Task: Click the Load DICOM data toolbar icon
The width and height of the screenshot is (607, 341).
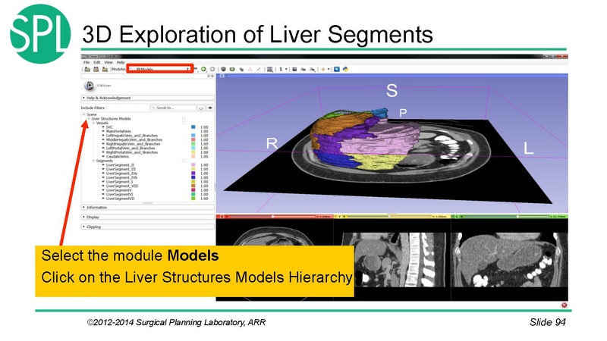Action: click(96, 69)
